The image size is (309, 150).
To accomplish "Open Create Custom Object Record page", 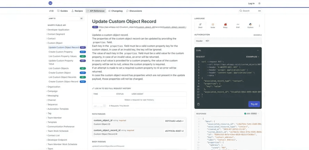I will [x=67, y=82].
